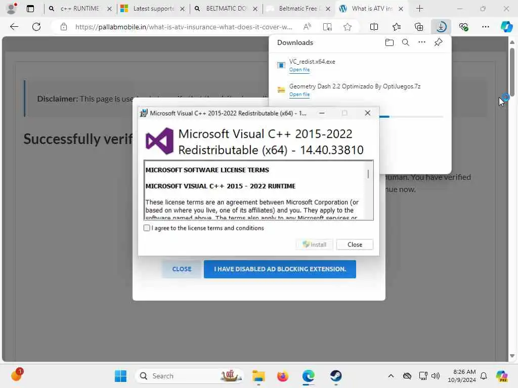Image resolution: width=518 pixels, height=388 pixels.
Task: Open the Edge profile avatar
Action: pos(11,9)
